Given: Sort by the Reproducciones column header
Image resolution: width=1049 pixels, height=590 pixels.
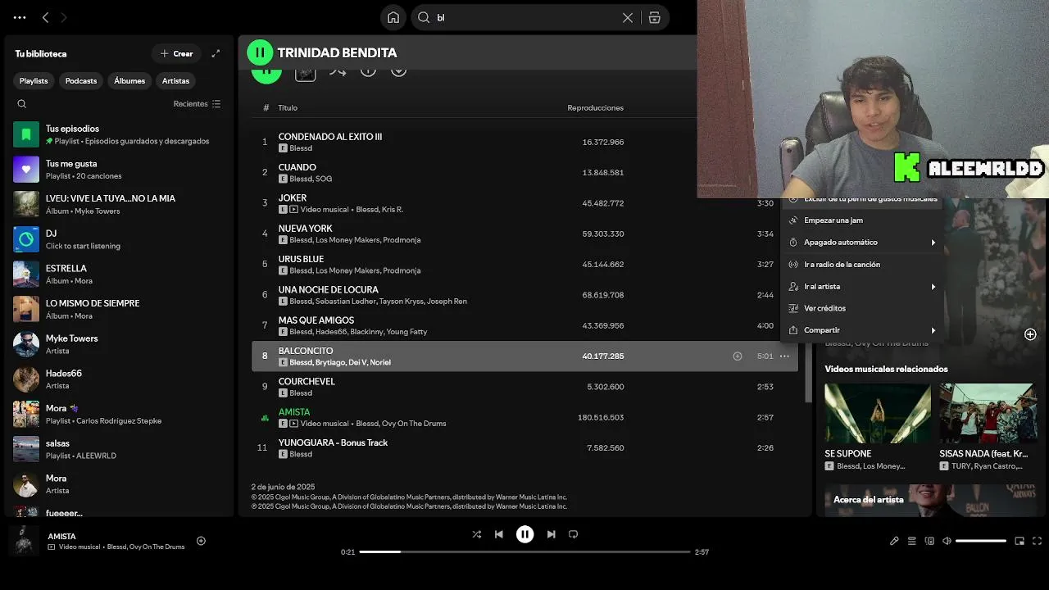Looking at the screenshot, I should (x=595, y=108).
